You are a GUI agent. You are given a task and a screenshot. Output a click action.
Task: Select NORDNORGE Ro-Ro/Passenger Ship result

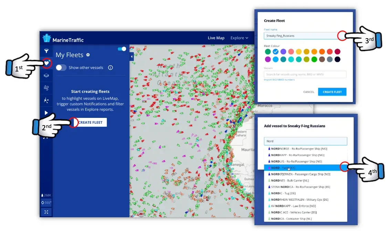coord(305,149)
